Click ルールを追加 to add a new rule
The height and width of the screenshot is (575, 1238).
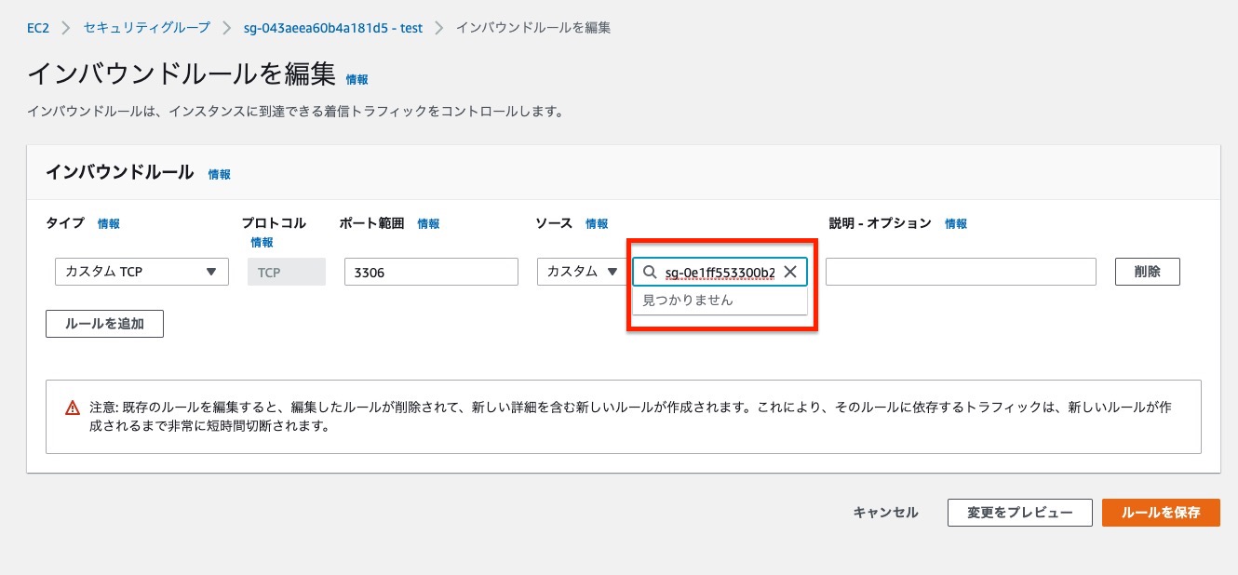coord(104,324)
